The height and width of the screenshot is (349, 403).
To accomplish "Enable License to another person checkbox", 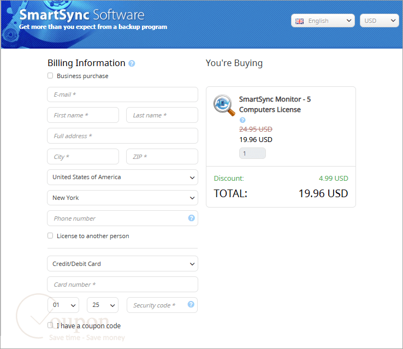I will tap(50, 235).
